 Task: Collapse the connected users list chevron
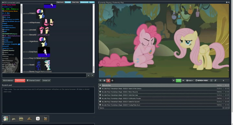point(3,3)
